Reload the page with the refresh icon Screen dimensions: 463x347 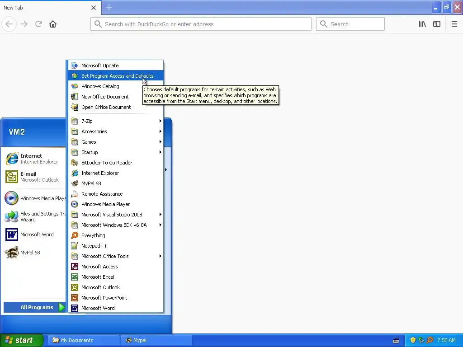pos(38,24)
